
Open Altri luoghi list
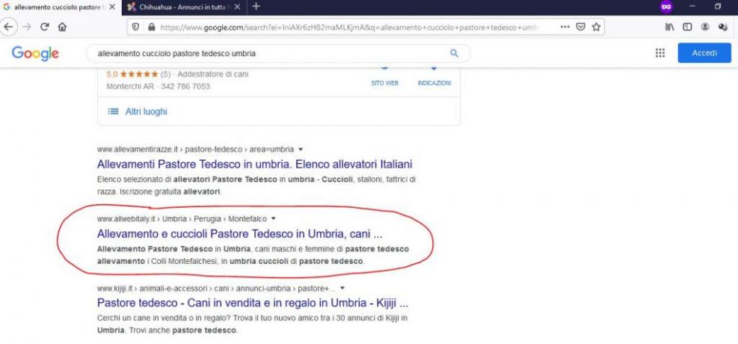pyautogui.click(x=146, y=111)
